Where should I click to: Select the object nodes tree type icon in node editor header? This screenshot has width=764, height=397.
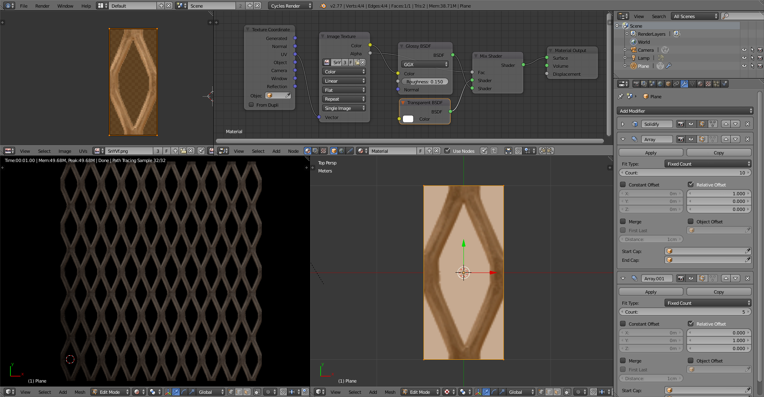334,151
